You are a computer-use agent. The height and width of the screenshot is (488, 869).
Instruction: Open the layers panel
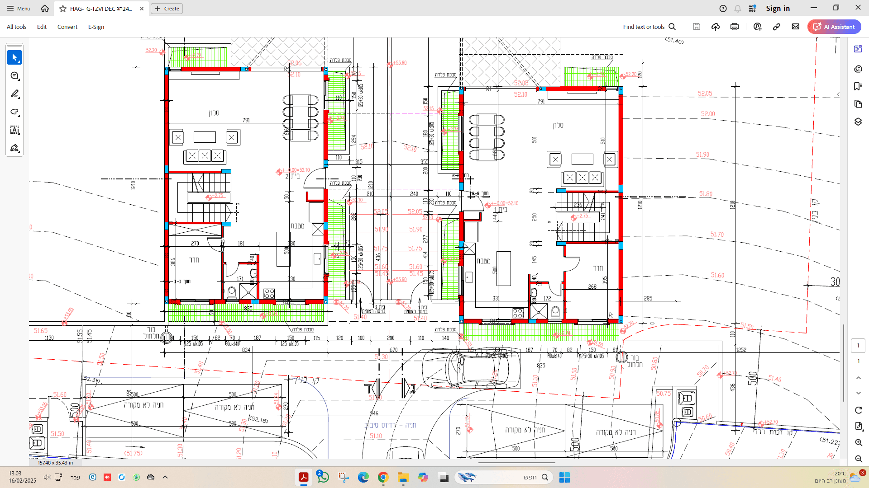pos(858,122)
